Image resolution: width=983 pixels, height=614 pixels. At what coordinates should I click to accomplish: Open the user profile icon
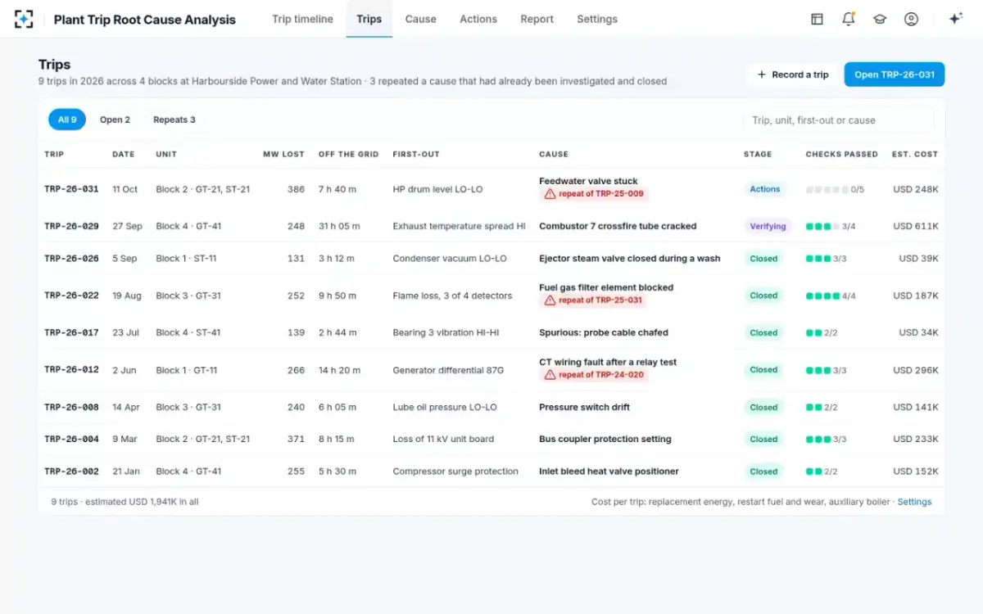coord(911,19)
